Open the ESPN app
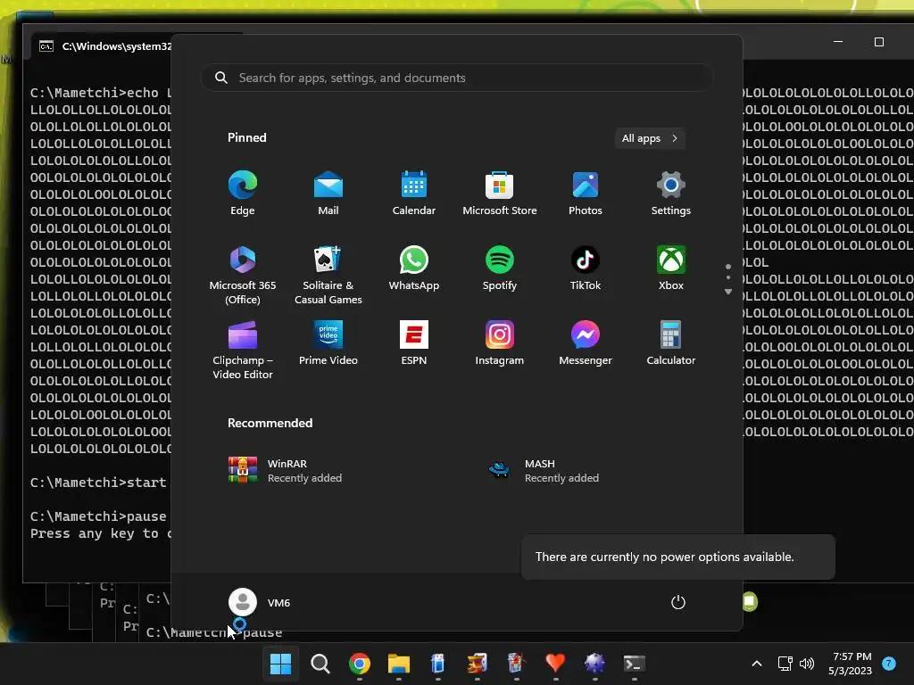 (x=414, y=343)
